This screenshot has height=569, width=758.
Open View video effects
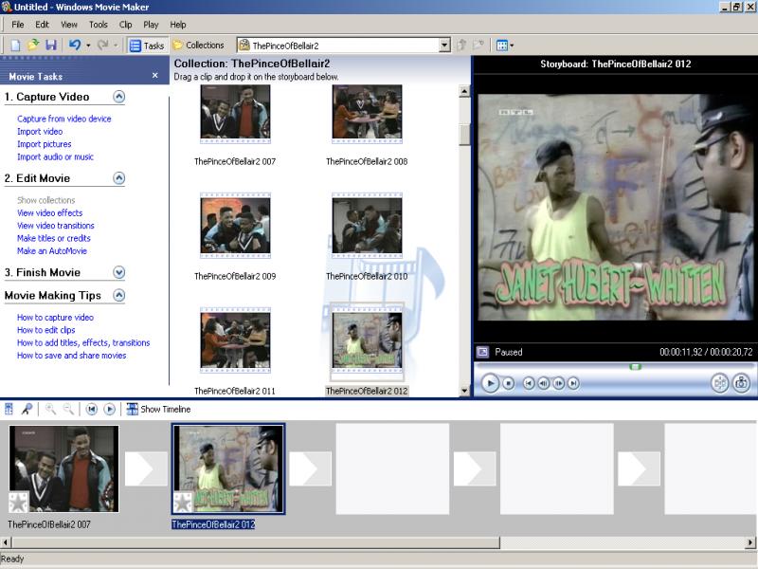(50, 212)
